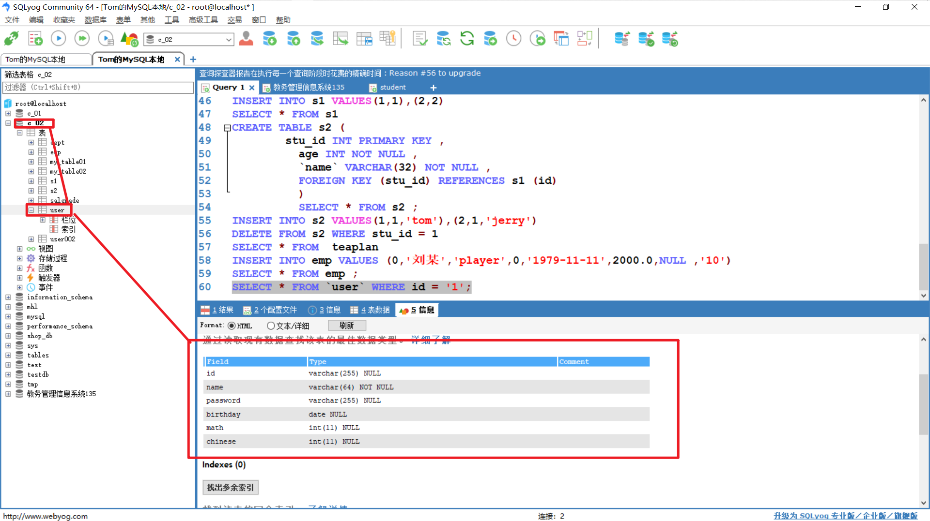Select the 文本/详细 format option
Image resolution: width=930 pixels, height=521 pixels.
pyautogui.click(x=271, y=326)
